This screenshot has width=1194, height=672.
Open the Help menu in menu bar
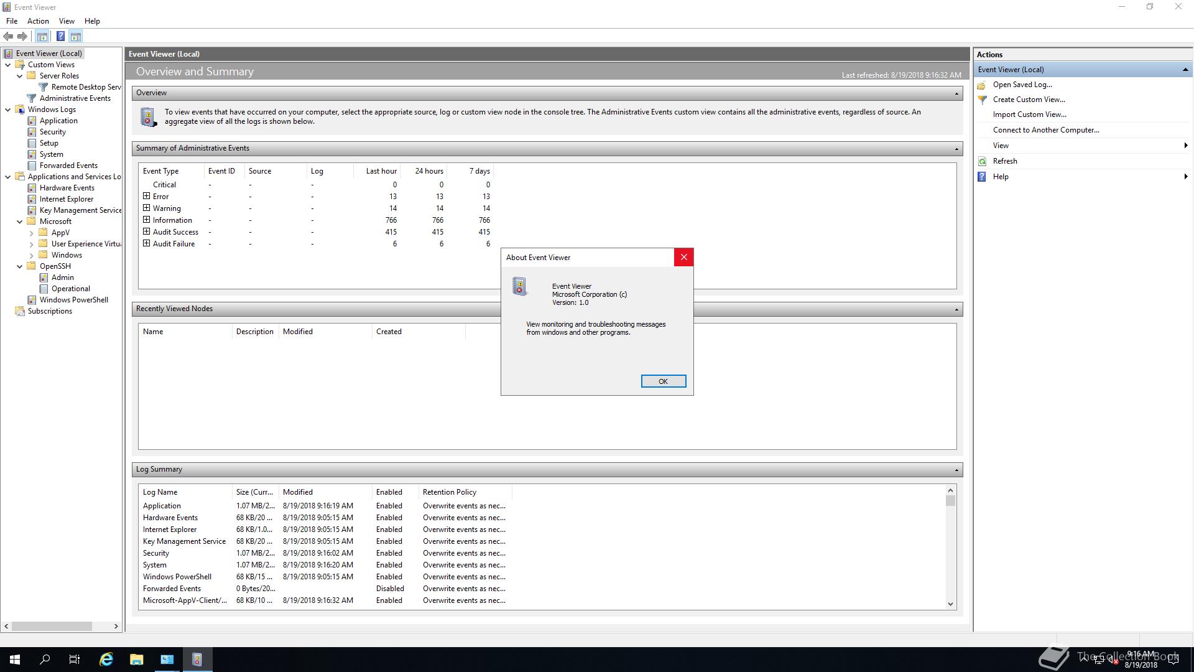tap(92, 21)
